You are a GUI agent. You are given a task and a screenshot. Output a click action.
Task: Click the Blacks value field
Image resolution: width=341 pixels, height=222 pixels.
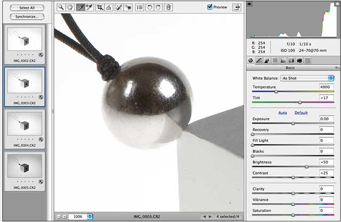(x=327, y=151)
